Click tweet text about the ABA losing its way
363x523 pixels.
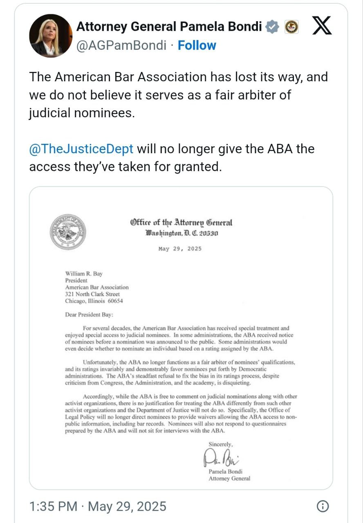click(x=178, y=94)
